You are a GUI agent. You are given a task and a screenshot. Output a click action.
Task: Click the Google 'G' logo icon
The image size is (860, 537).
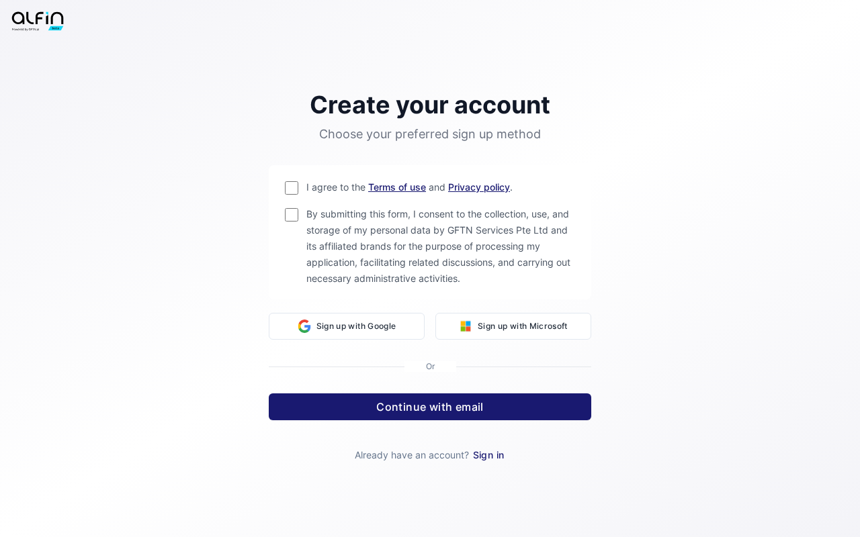(x=304, y=326)
